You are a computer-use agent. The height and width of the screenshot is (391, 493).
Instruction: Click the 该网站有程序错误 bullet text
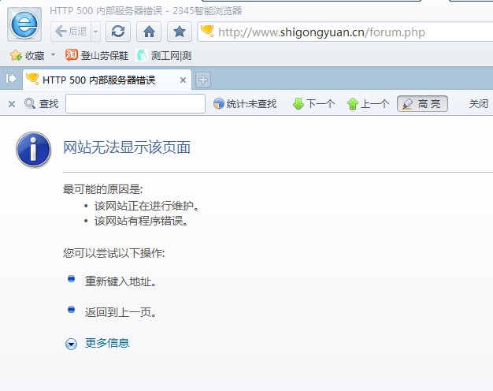coord(141,221)
